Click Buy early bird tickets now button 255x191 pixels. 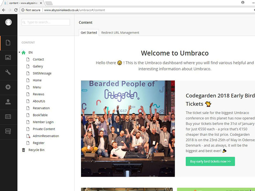210,161
